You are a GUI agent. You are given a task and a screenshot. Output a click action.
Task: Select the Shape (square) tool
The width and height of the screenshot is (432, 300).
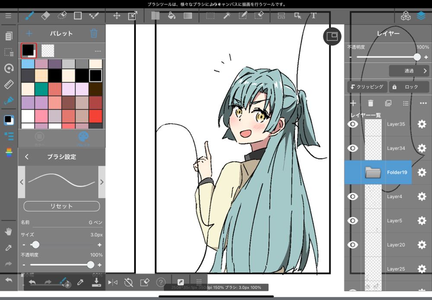tap(78, 16)
